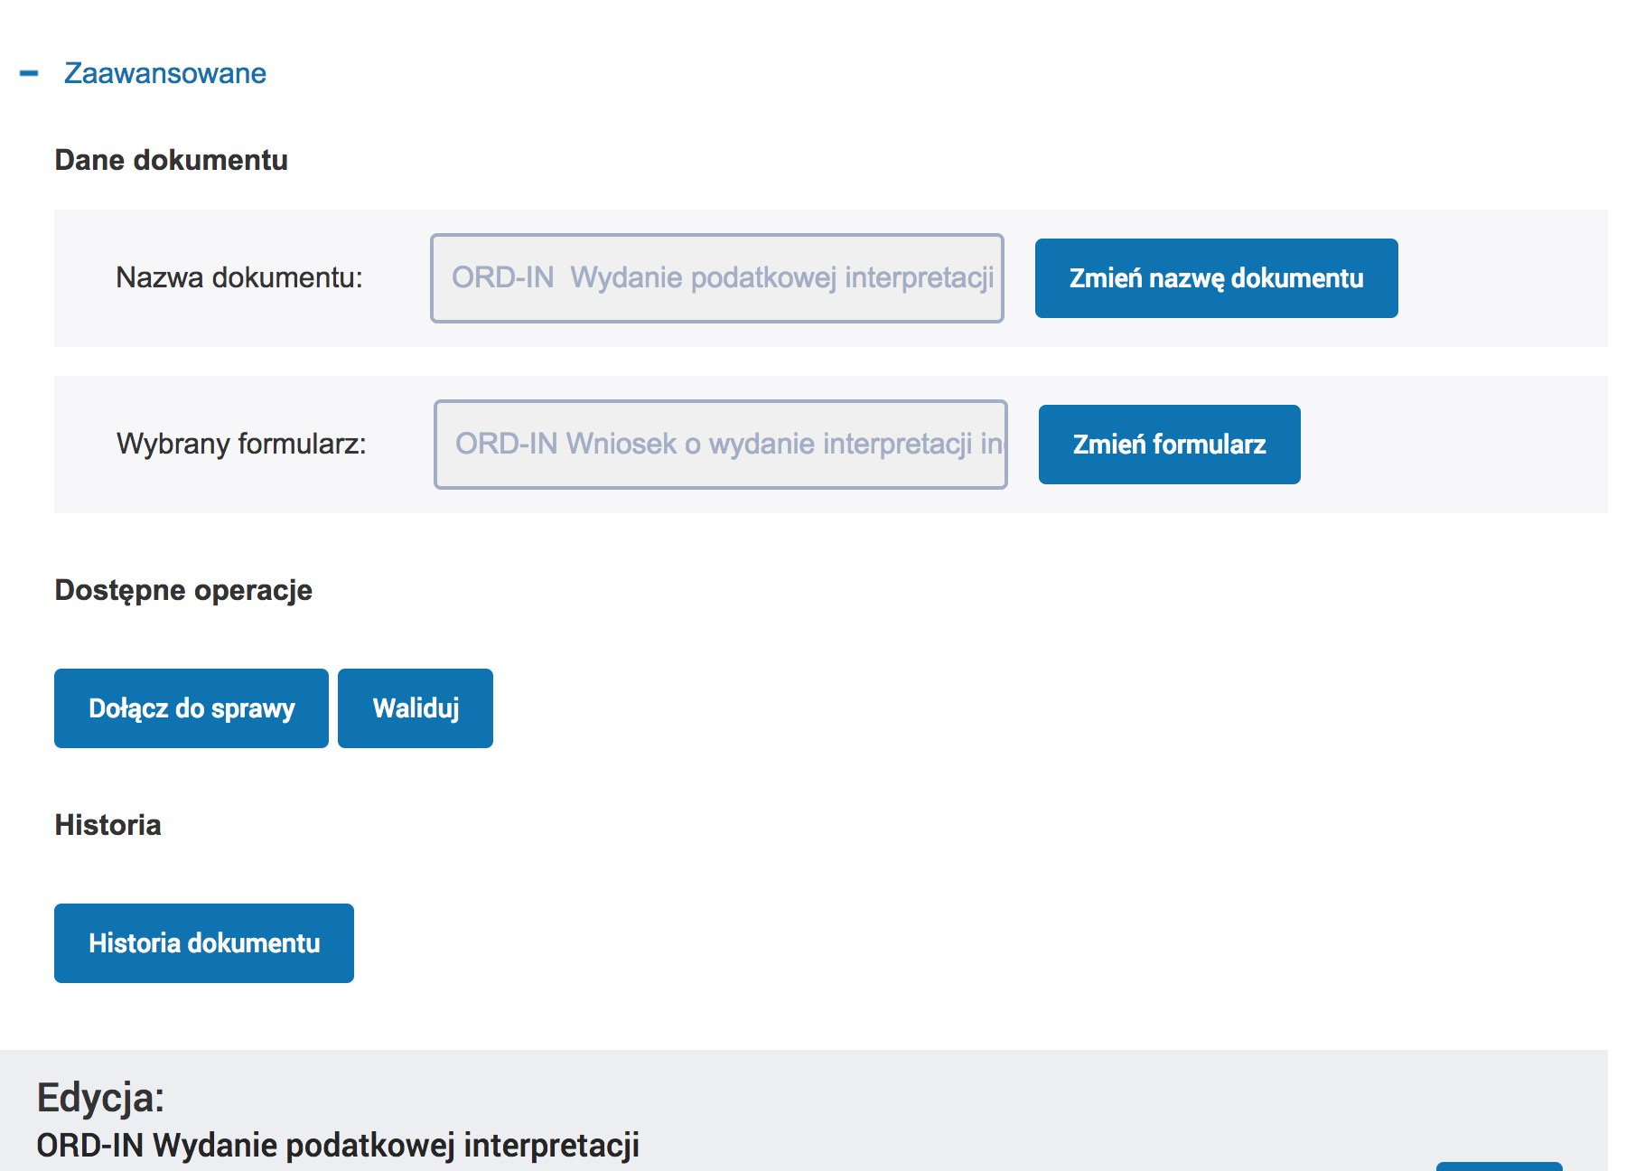This screenshot has height=1171, width=1626.
Task: Click the Nazwa dokumentu label
Action: click(x=239, y=277)
